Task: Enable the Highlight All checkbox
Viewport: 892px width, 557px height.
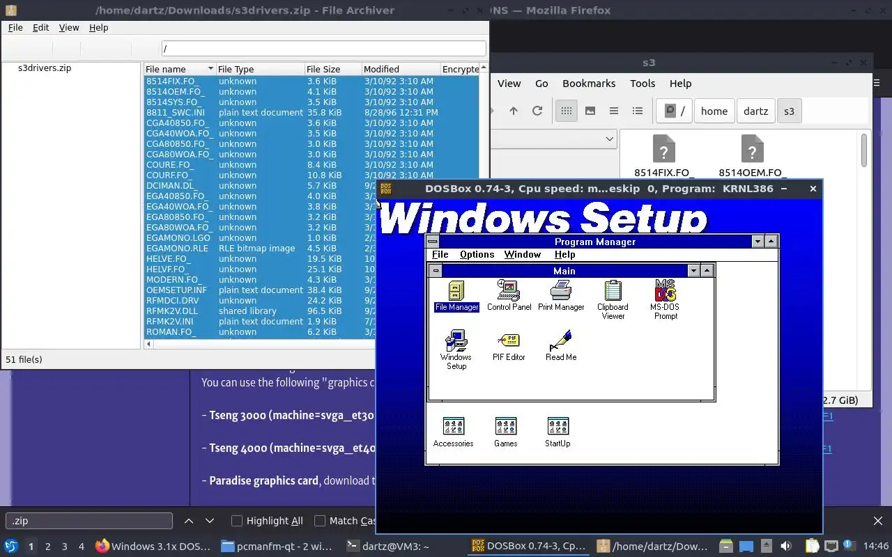Action: 237,521
